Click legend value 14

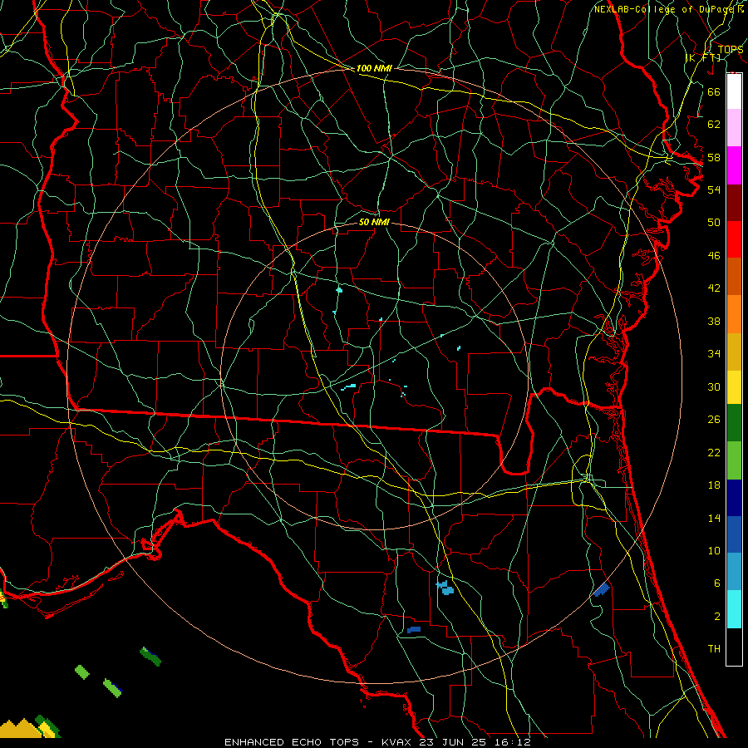pos(714,518)
